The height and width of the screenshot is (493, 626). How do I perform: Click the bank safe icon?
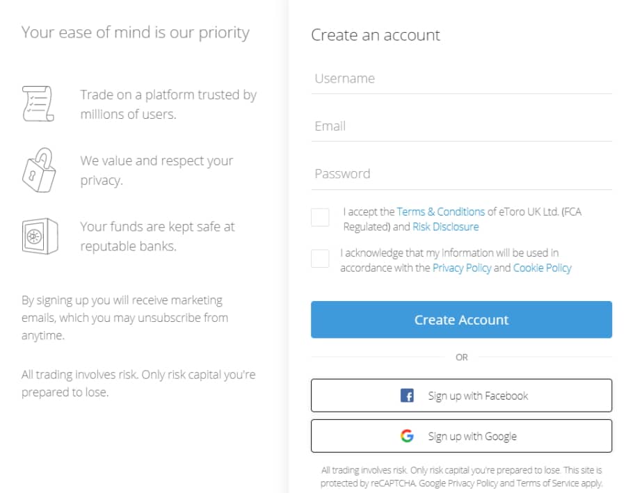point(40,236)
